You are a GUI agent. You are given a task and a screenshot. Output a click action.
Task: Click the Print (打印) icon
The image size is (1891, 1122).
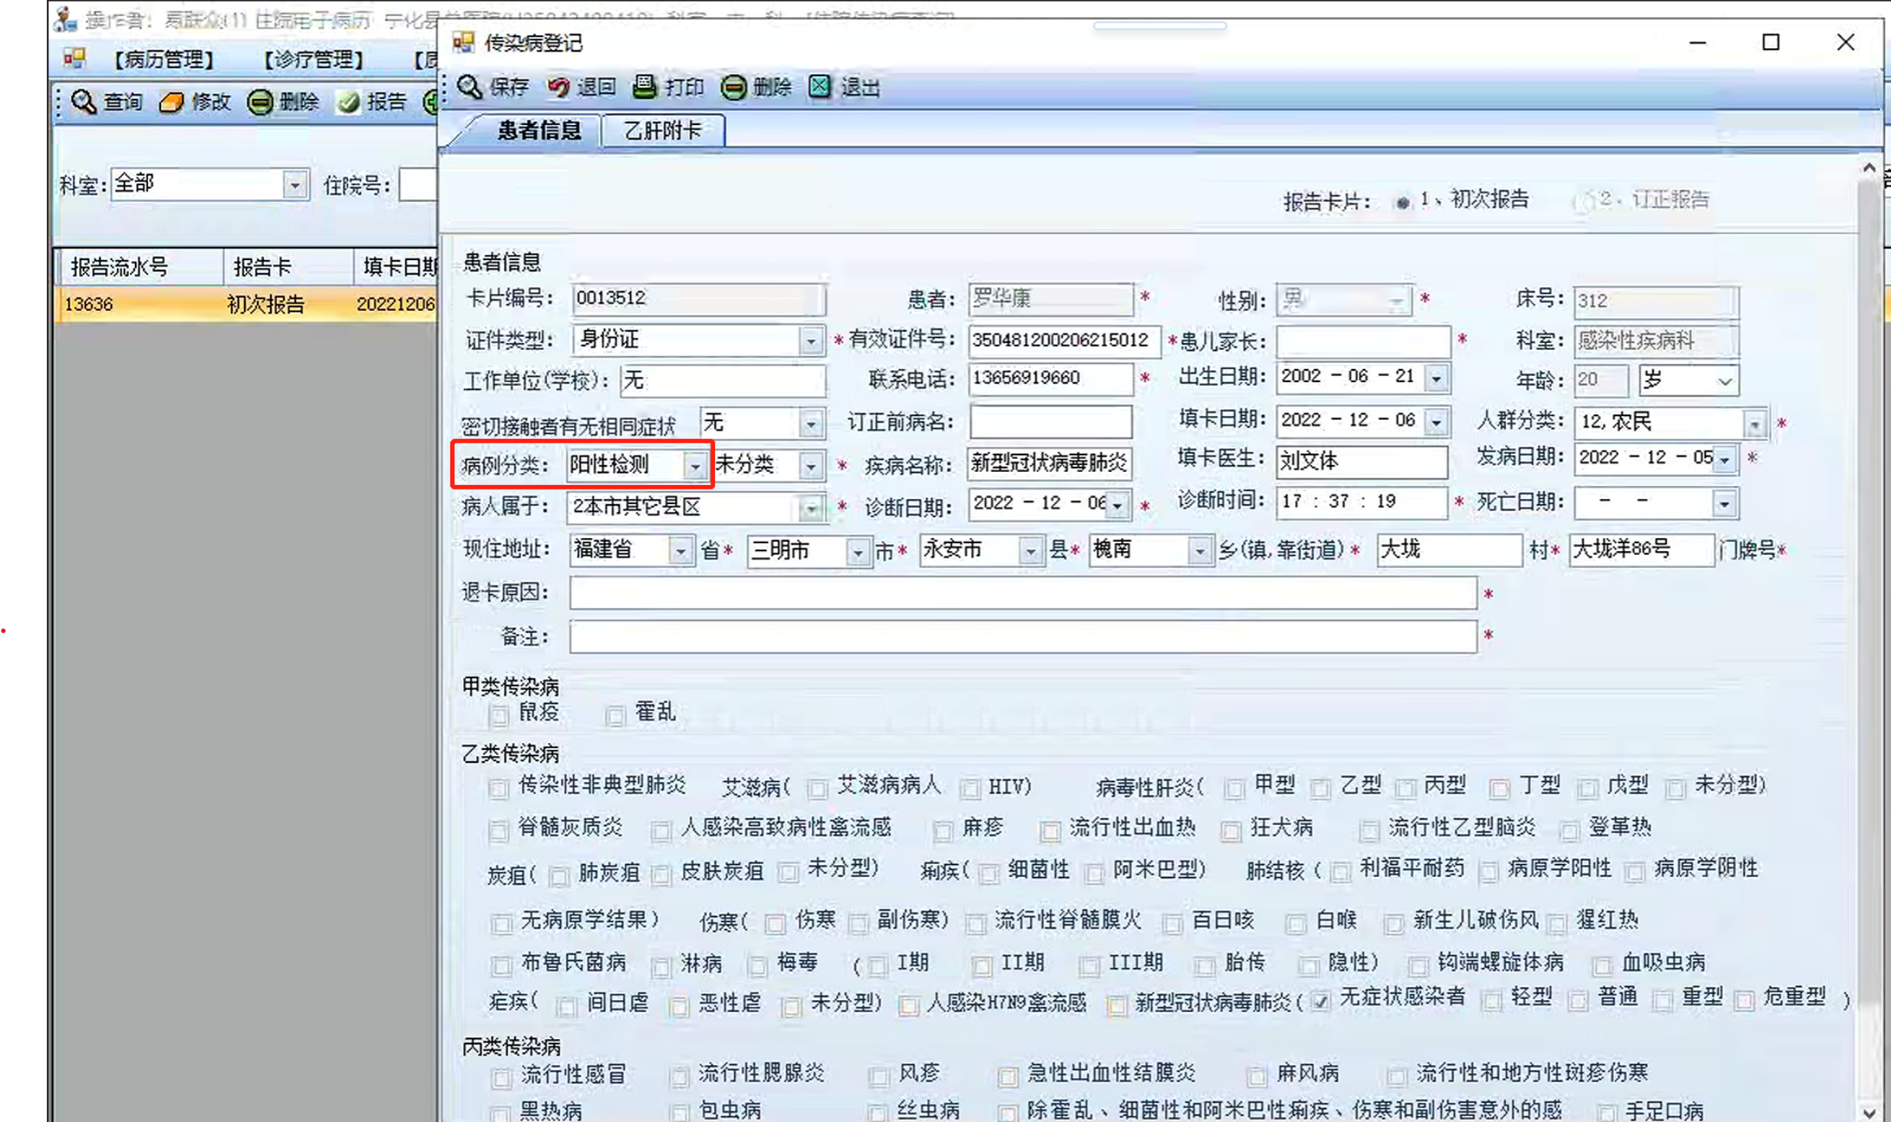click(645, 87)
